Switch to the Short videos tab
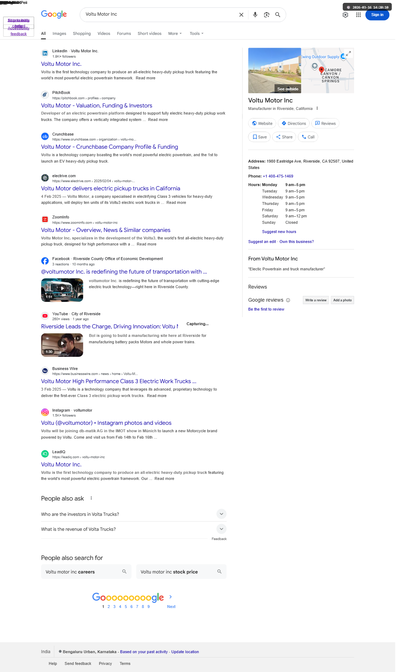Image resolution: width=400 pixels, height=672 pixels. pyautogui.click(x=149, y=33)
